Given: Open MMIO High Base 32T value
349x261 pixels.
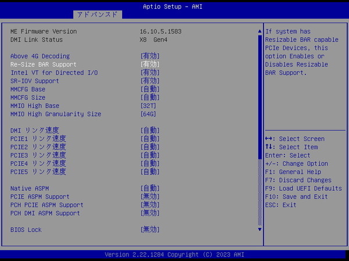Looking at the screenshot, I should coord(148,106).
